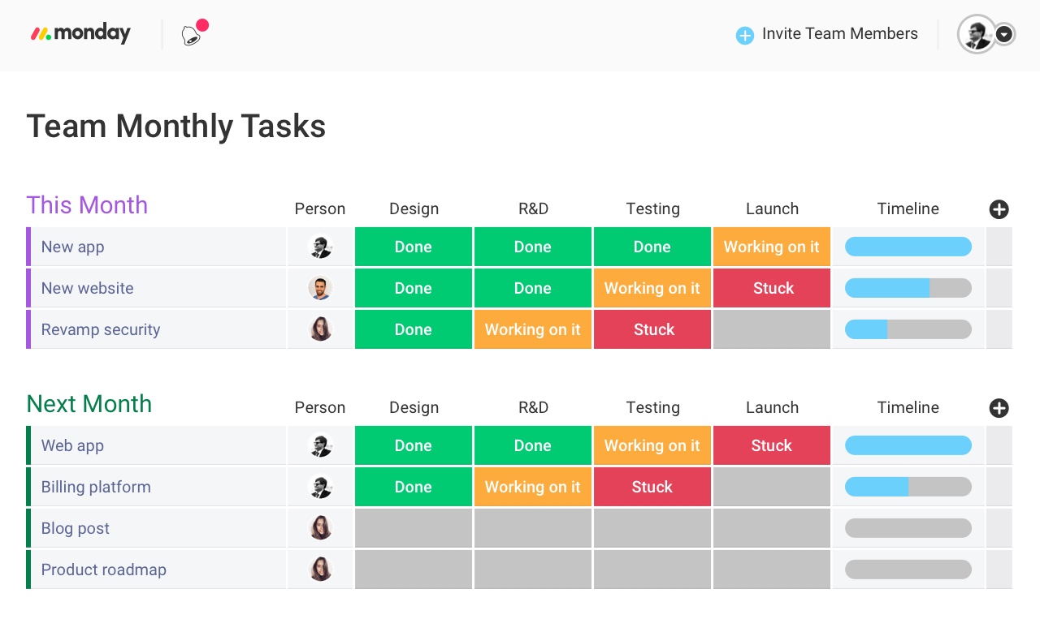The image size is (1040, 619).
Task: Click Web app timeline bar
Action: tap(908, 445)
